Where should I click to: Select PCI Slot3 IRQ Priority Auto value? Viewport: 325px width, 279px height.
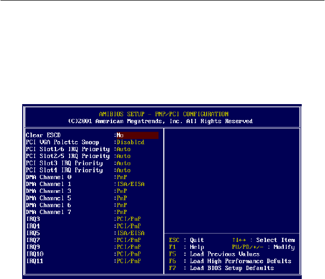click(x=124, y=163)
